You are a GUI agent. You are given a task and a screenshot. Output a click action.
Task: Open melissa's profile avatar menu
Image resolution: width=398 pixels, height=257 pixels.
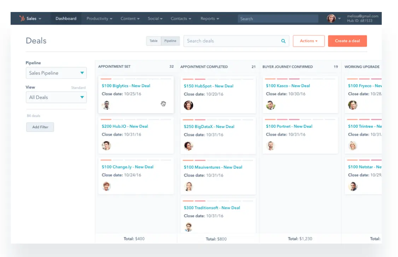pos(332,18)
